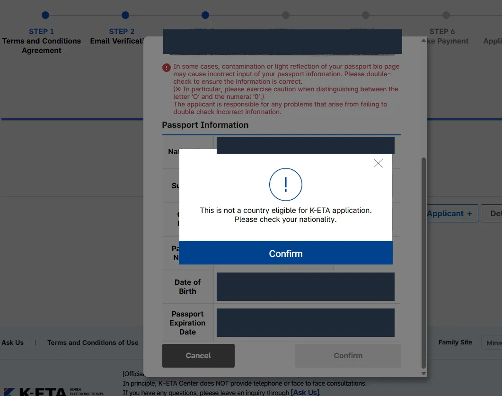Open Step 6 Make Payment

coord(448,36)
